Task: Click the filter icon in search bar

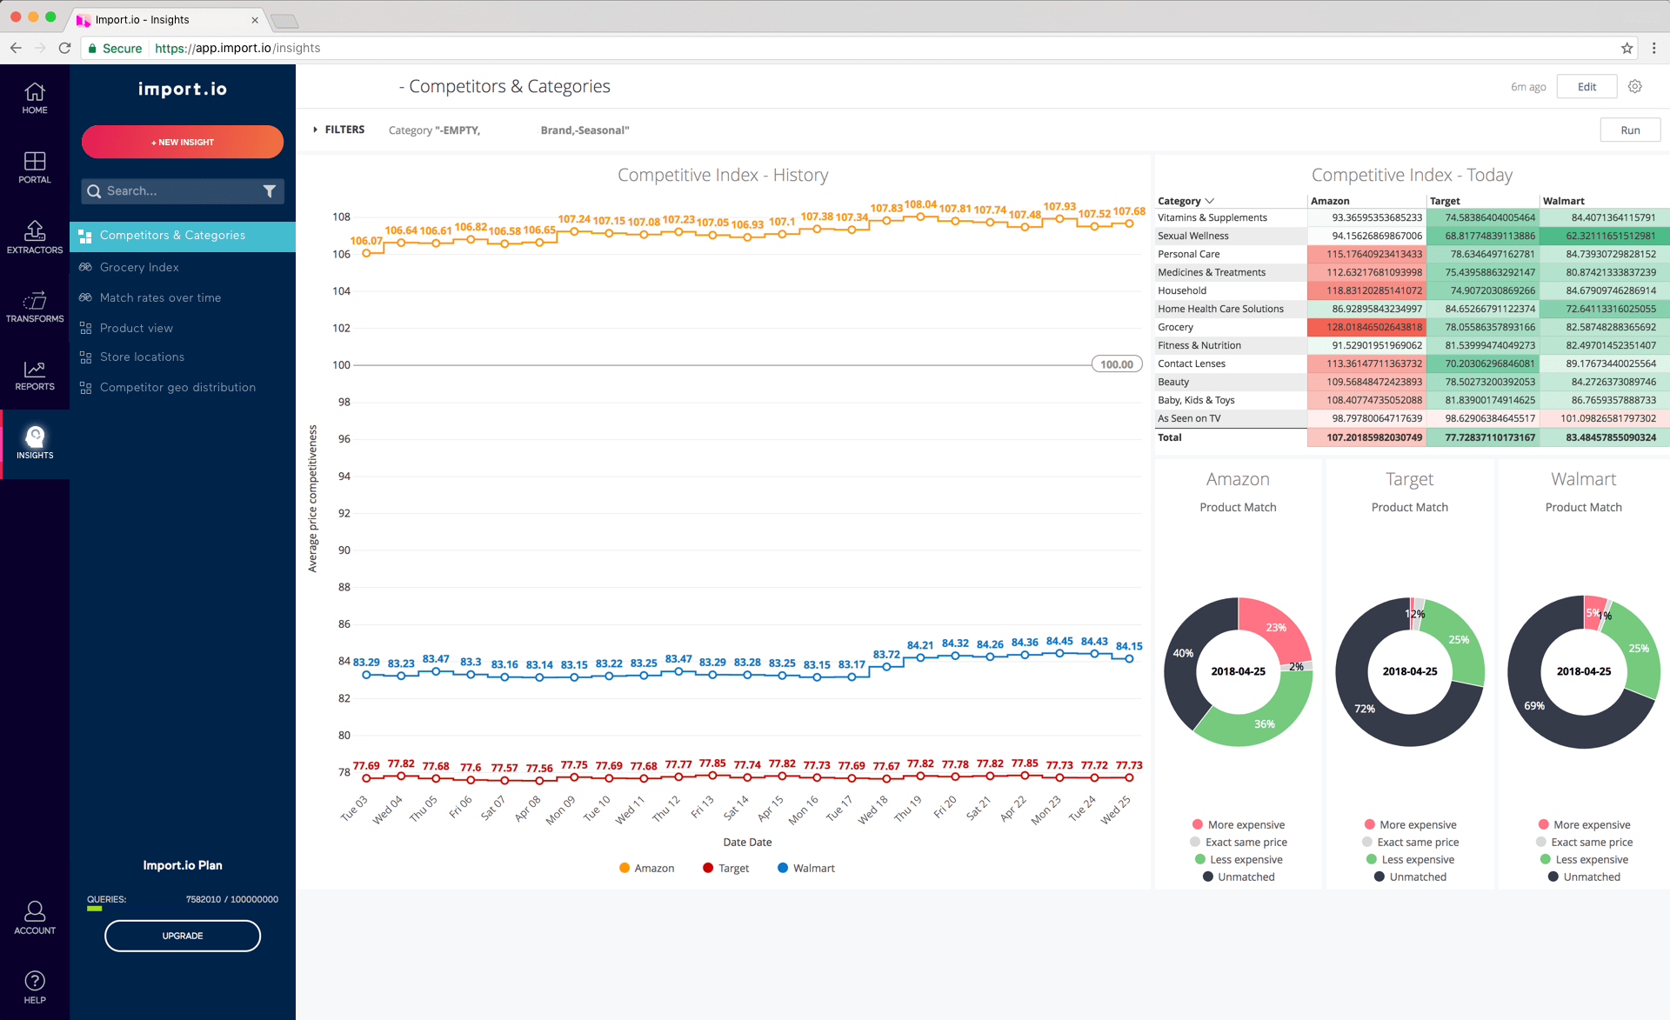Action: [x=269, y=191]
